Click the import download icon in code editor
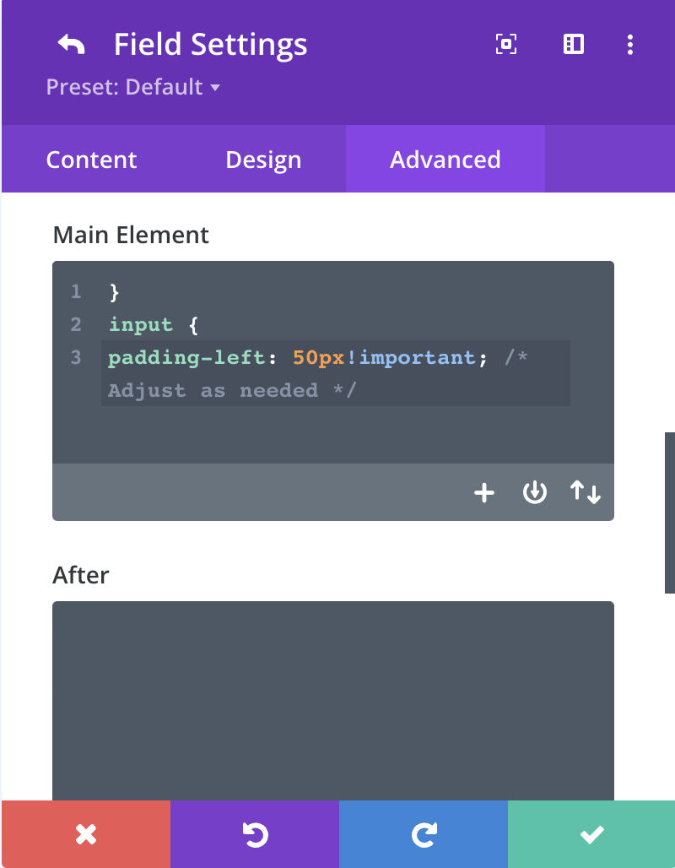The image size is (675, 868). [x=534, y=492]
